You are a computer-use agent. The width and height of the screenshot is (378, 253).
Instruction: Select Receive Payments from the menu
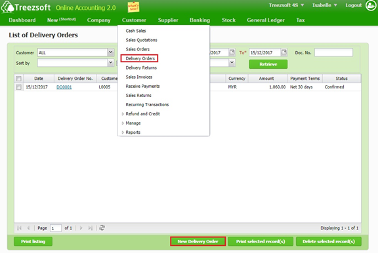coord(142,86)
